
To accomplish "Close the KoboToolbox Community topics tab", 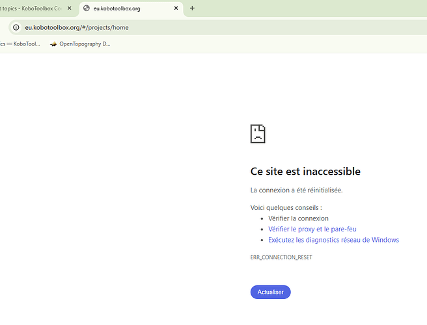I will pyautogui.click(x=69, y=8).
